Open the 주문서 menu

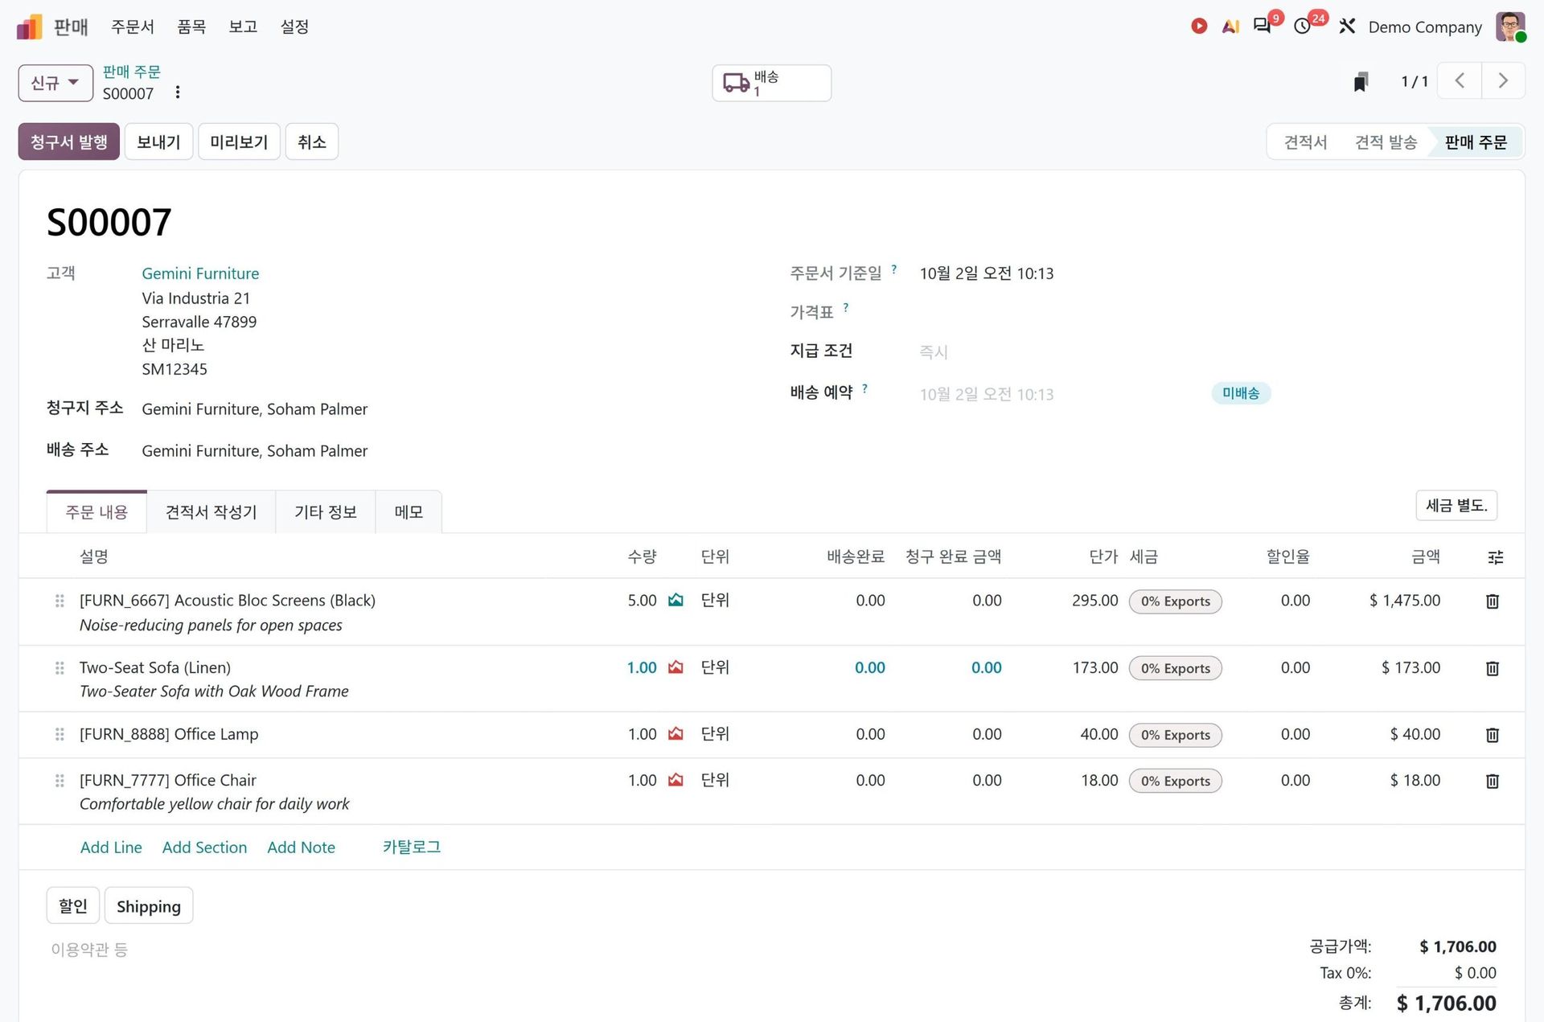click(133, 27)
